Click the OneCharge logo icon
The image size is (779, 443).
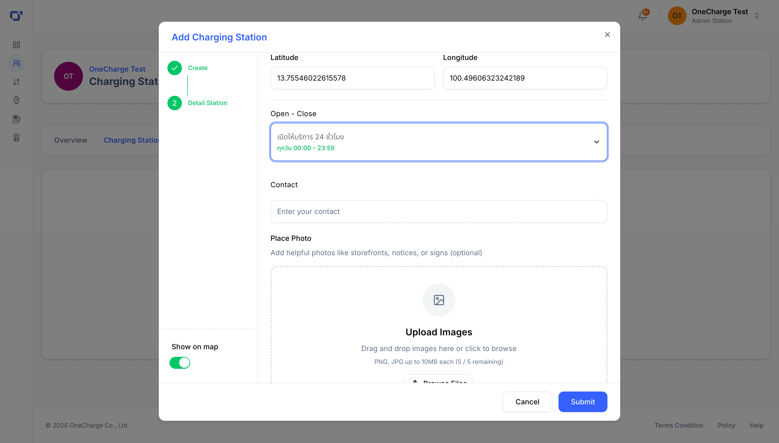(x=16, y=16)
